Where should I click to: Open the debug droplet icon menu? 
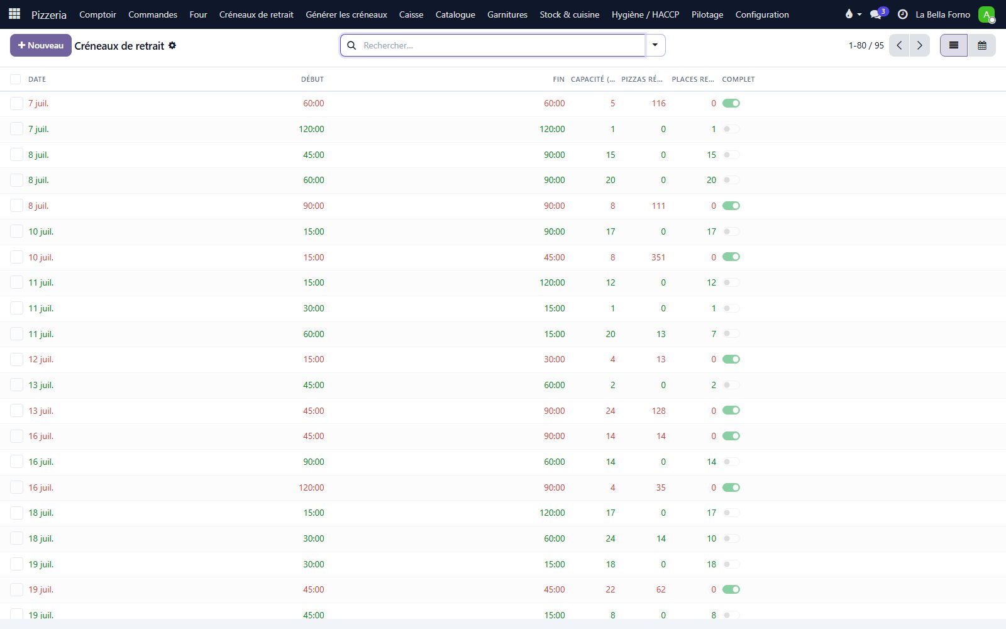(853, 14)
